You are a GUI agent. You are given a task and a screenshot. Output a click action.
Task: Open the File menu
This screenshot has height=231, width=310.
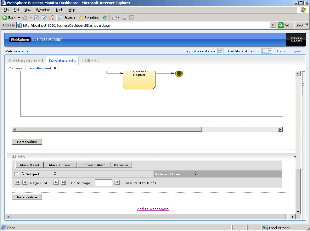click(6, 10)
